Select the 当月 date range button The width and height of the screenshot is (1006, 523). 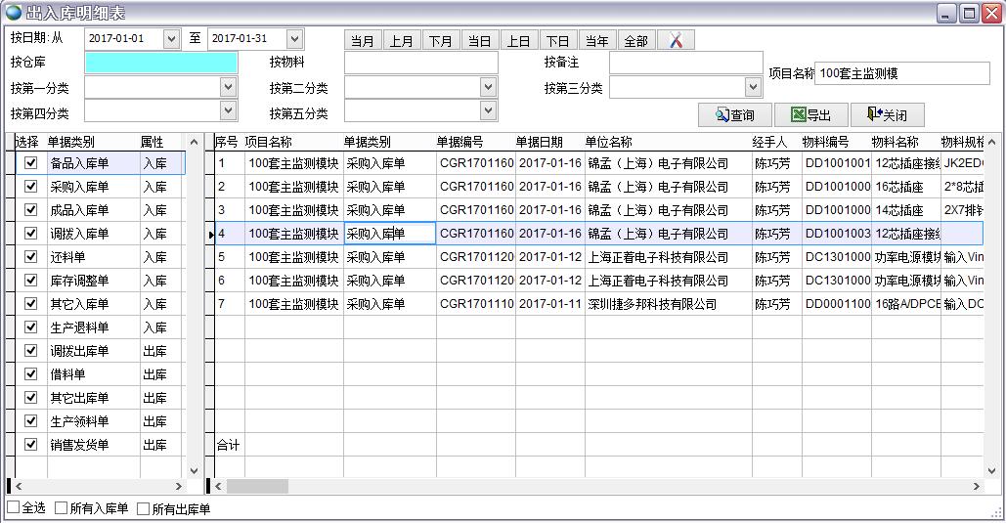point(363,40)
